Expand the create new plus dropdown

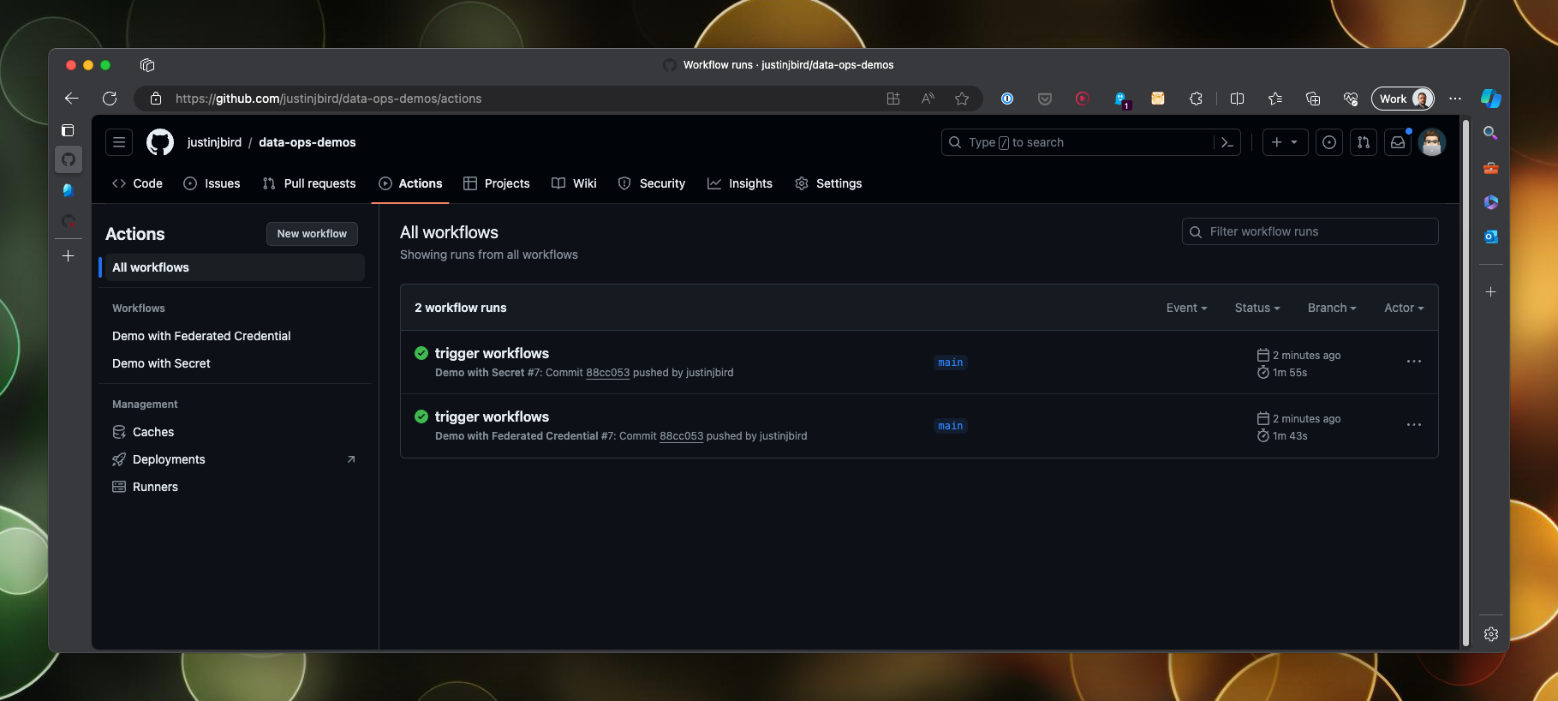tap(1285, 142)
